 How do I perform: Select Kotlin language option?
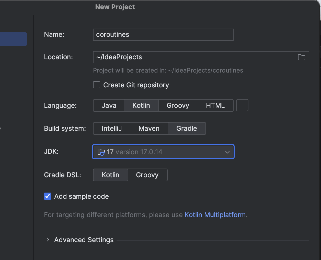[x=141, y=105]
